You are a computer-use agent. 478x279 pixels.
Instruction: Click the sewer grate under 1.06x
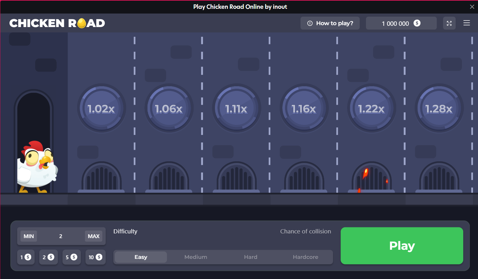(169, 177)
